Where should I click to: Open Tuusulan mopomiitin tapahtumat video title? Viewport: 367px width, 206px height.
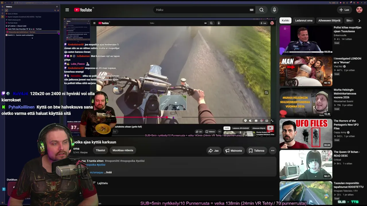click(x=348, y=185)
